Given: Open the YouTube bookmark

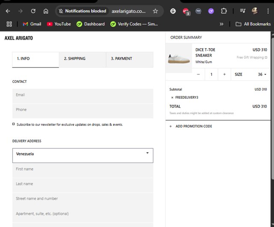Looking at the screenshot, I should [59, 24].
